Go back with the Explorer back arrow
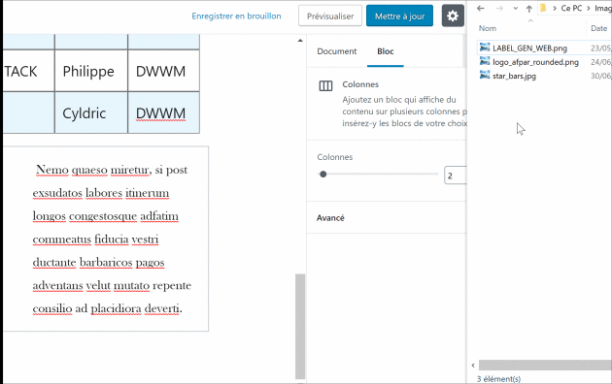612x384 pixels. pyautogui.click(x=481, y=8)
